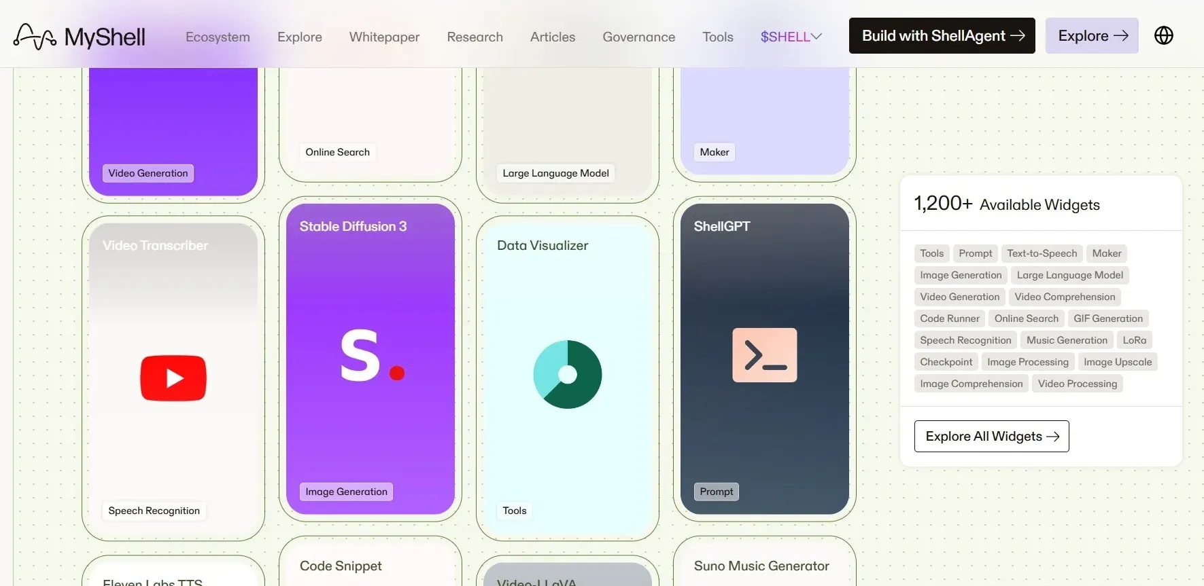Viewport: 1204px width, 586px height.
Task: Click Prompt label on ShellGPT card
Action: click(717, 492)
